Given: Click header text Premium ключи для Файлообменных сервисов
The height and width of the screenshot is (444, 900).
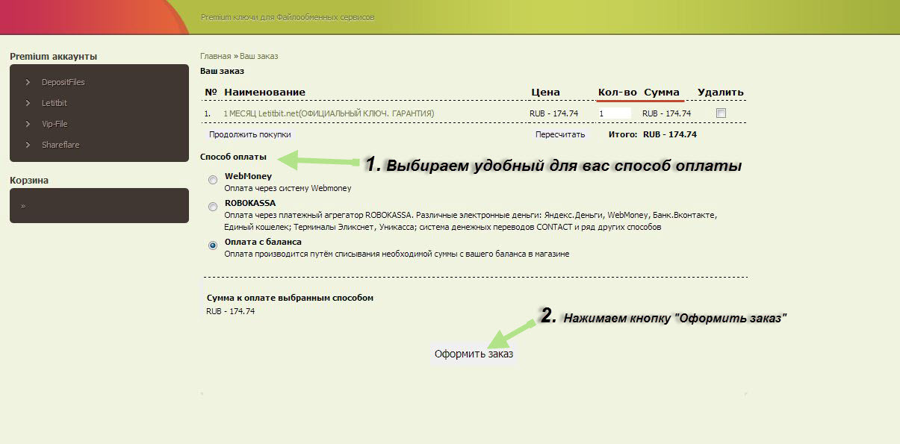Looking at the screenshot, I should click(x=288, y=16).
